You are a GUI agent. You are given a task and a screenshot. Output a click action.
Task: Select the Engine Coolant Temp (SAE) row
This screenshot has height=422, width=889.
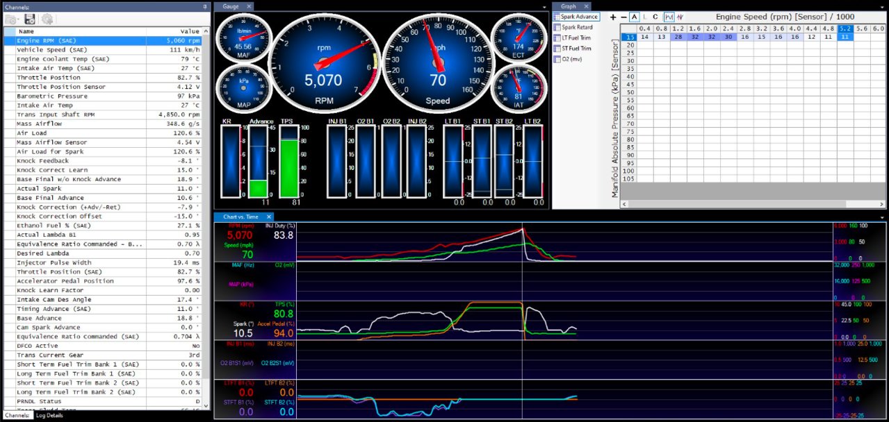click(103, 59)
